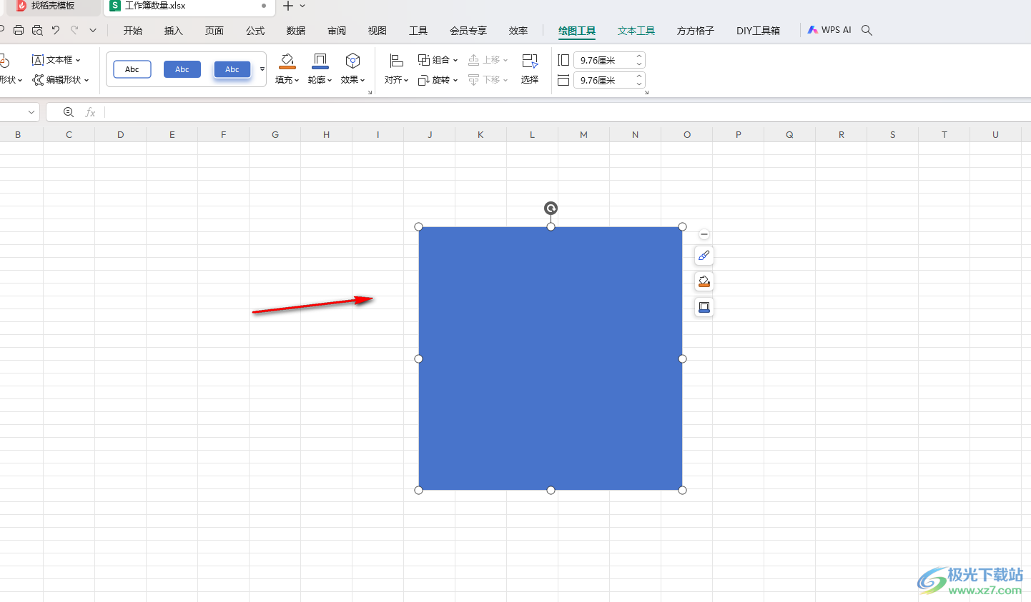Click the floating shape outline icon beside square

[x=704, y=307]
